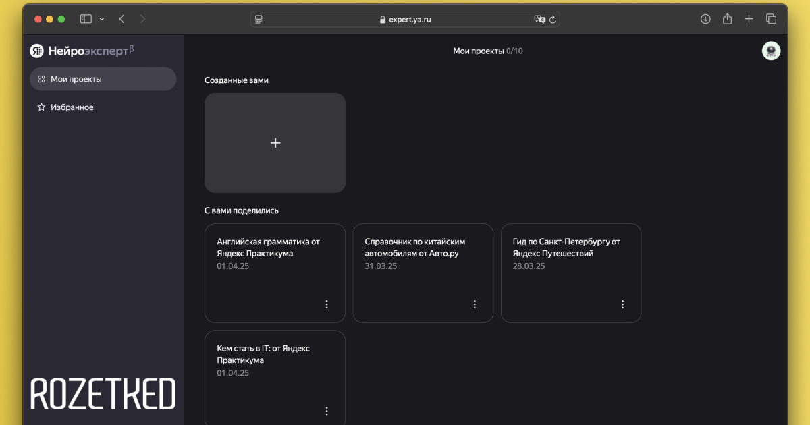The height and width of the screenshot is (425, 810).
Task: Open Справочник по китайским автомобилям project
Action: pyautogui.click(x=423, y=273)
